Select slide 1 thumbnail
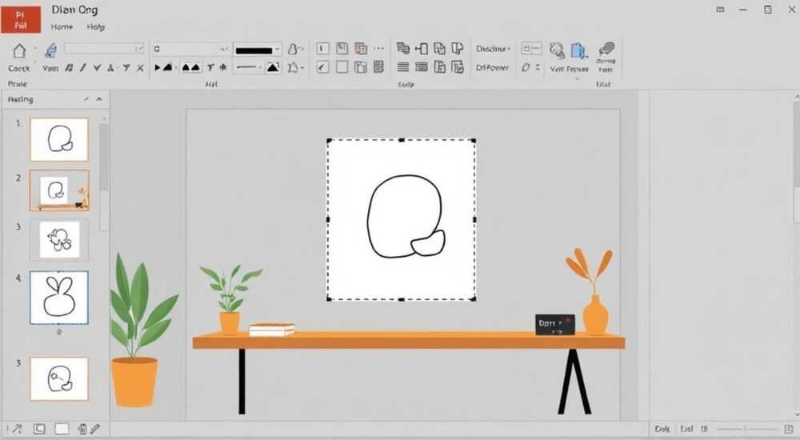This screenshot has height=440, width=800. coord(59,139)
